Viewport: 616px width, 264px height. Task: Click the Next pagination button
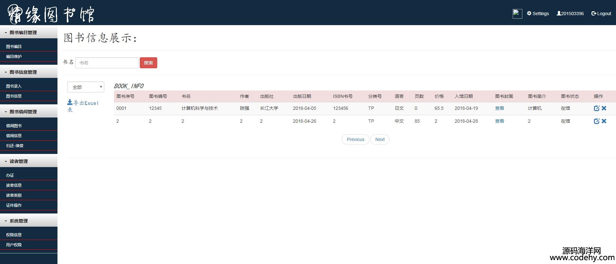tap(380, 139)
